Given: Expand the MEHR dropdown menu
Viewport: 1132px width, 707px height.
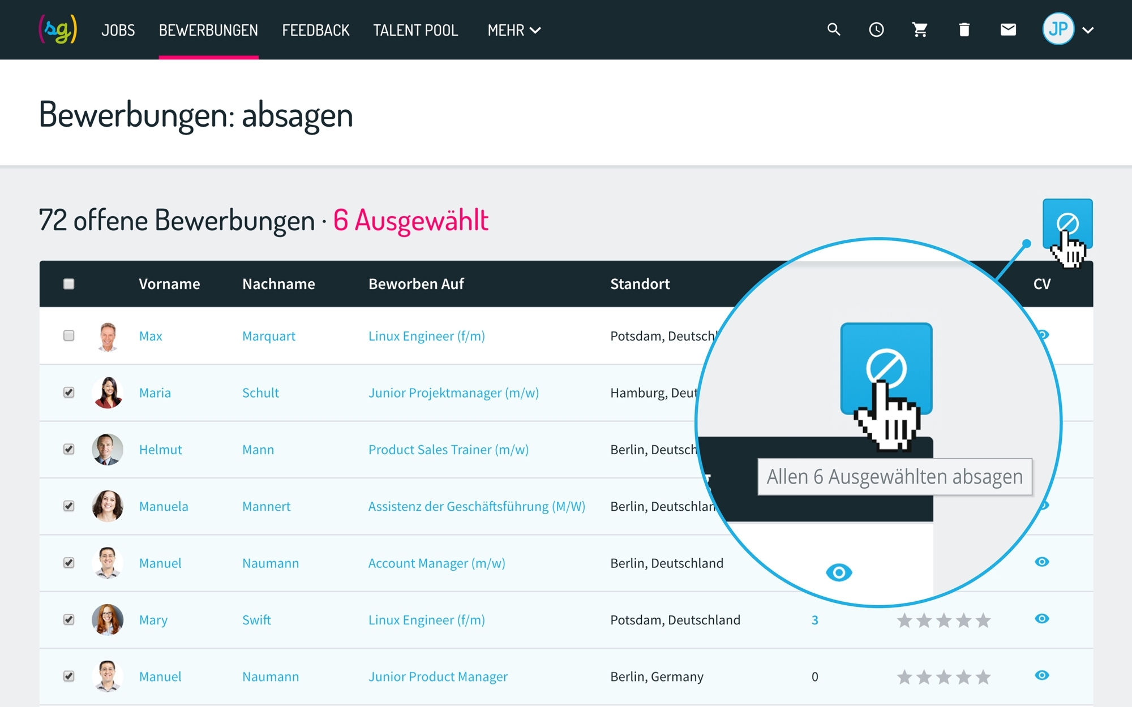Looking at the screenshot, I should pos(514,31).
